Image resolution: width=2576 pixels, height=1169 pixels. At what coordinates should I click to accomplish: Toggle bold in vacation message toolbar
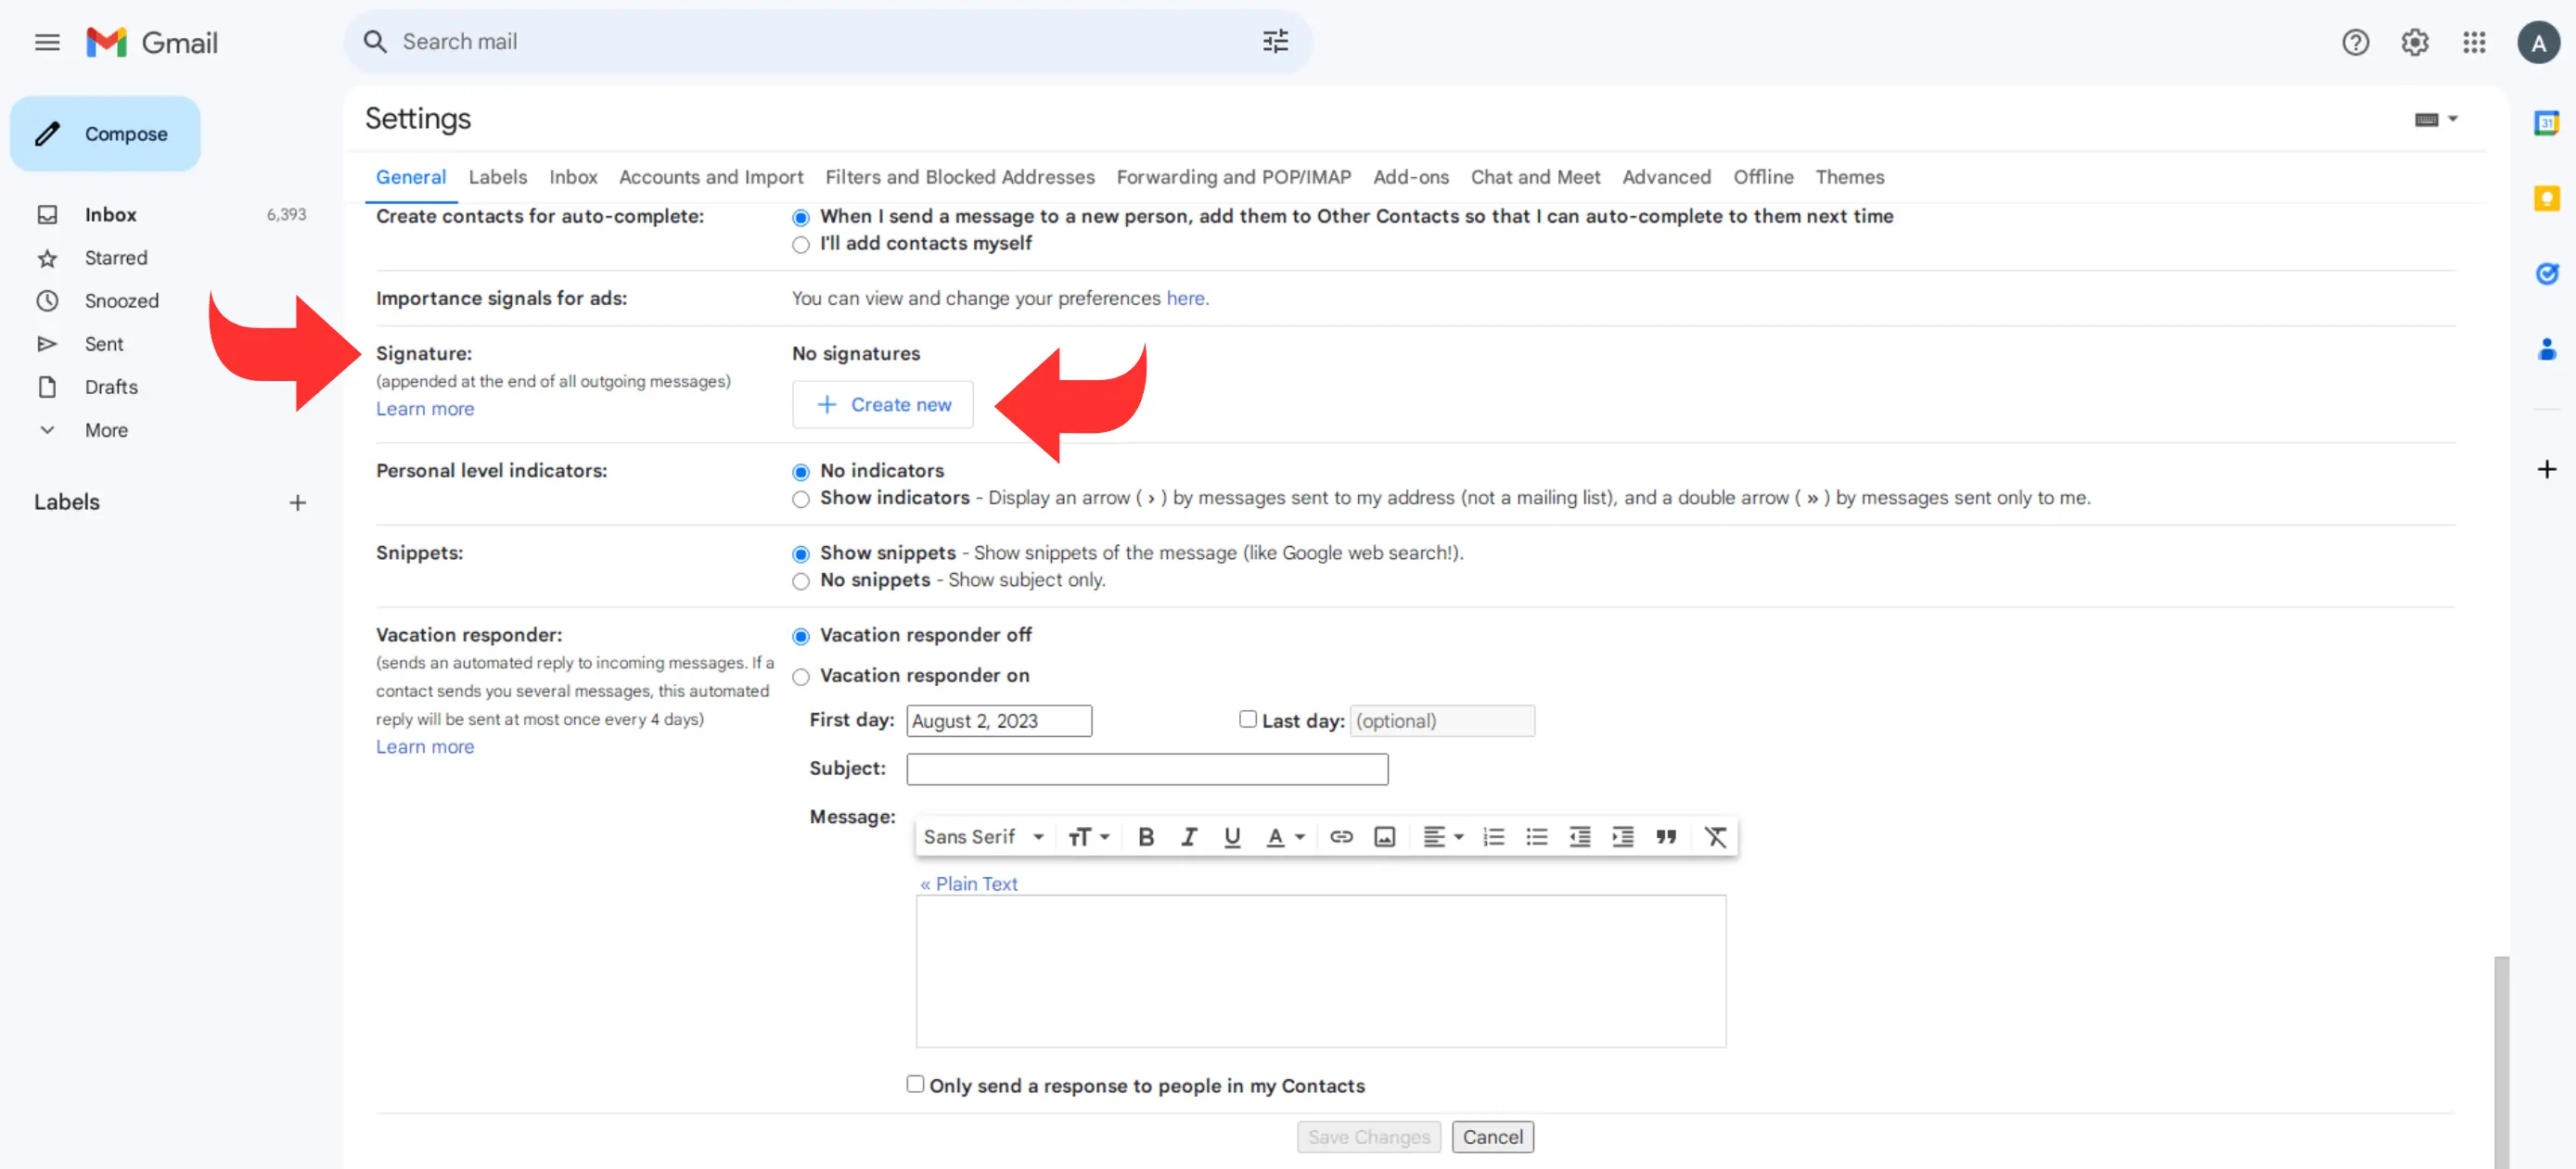point(1146,836)
